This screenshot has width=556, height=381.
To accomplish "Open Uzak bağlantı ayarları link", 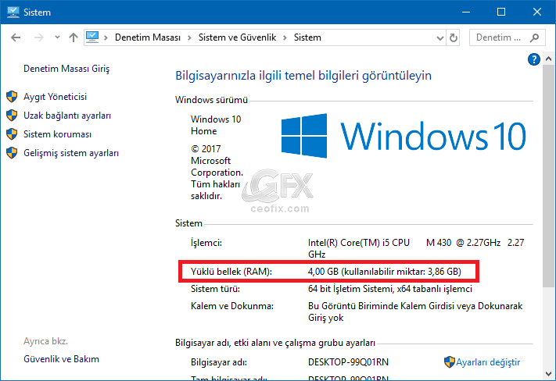I will 67,116.
